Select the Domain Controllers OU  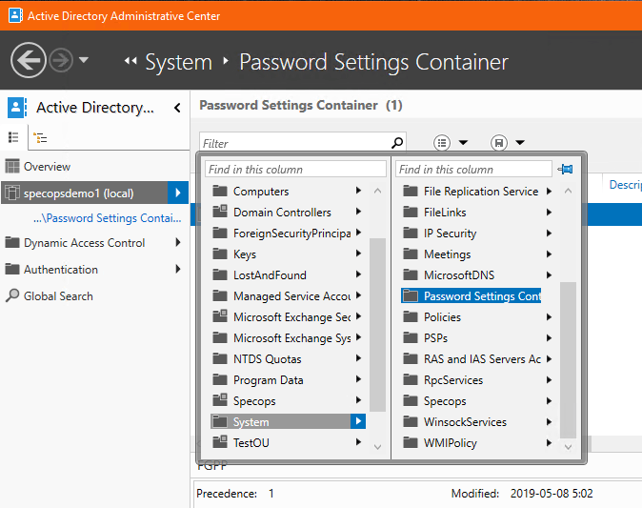point(282,213)
